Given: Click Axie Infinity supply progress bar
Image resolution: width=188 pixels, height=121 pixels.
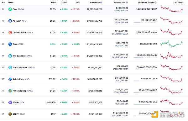Looking at the screenshot, I should (x=145, y=81).
